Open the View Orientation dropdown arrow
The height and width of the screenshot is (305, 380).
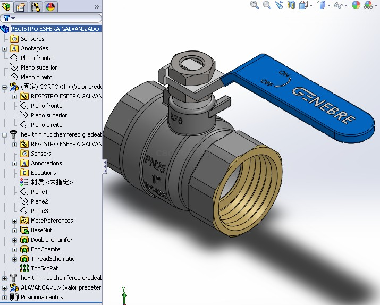pyautogui.click(x=311, y=5)
